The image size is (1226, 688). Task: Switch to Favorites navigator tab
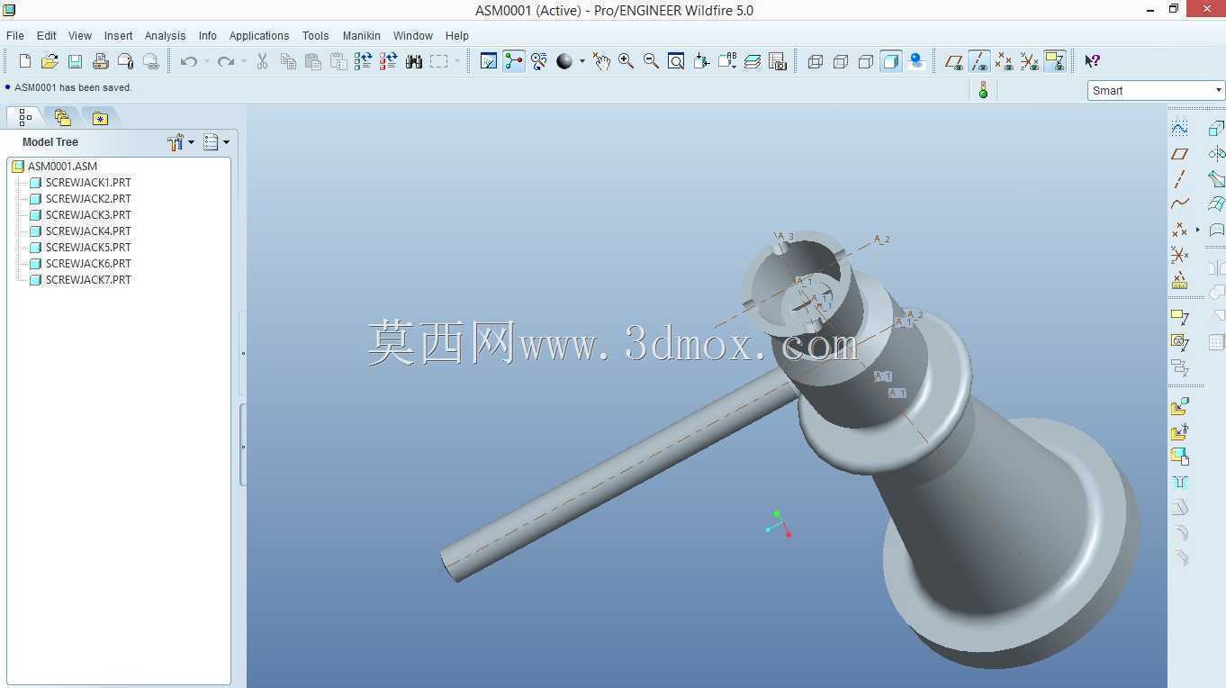tap(100, 118)
